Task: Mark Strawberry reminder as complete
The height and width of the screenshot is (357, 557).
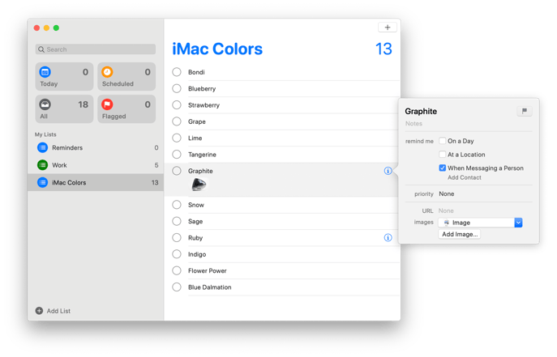Action: click(x=177, y=105)
